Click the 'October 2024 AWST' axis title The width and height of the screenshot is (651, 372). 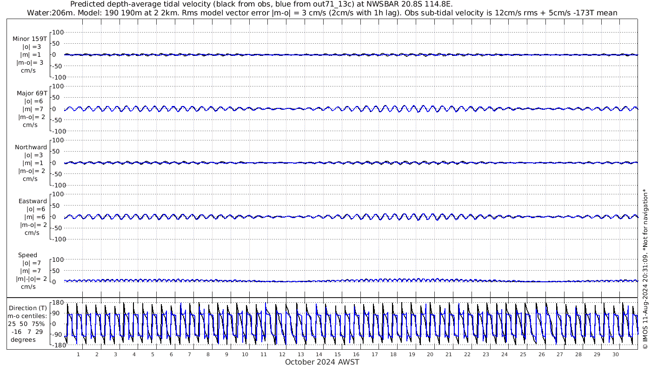322,362
